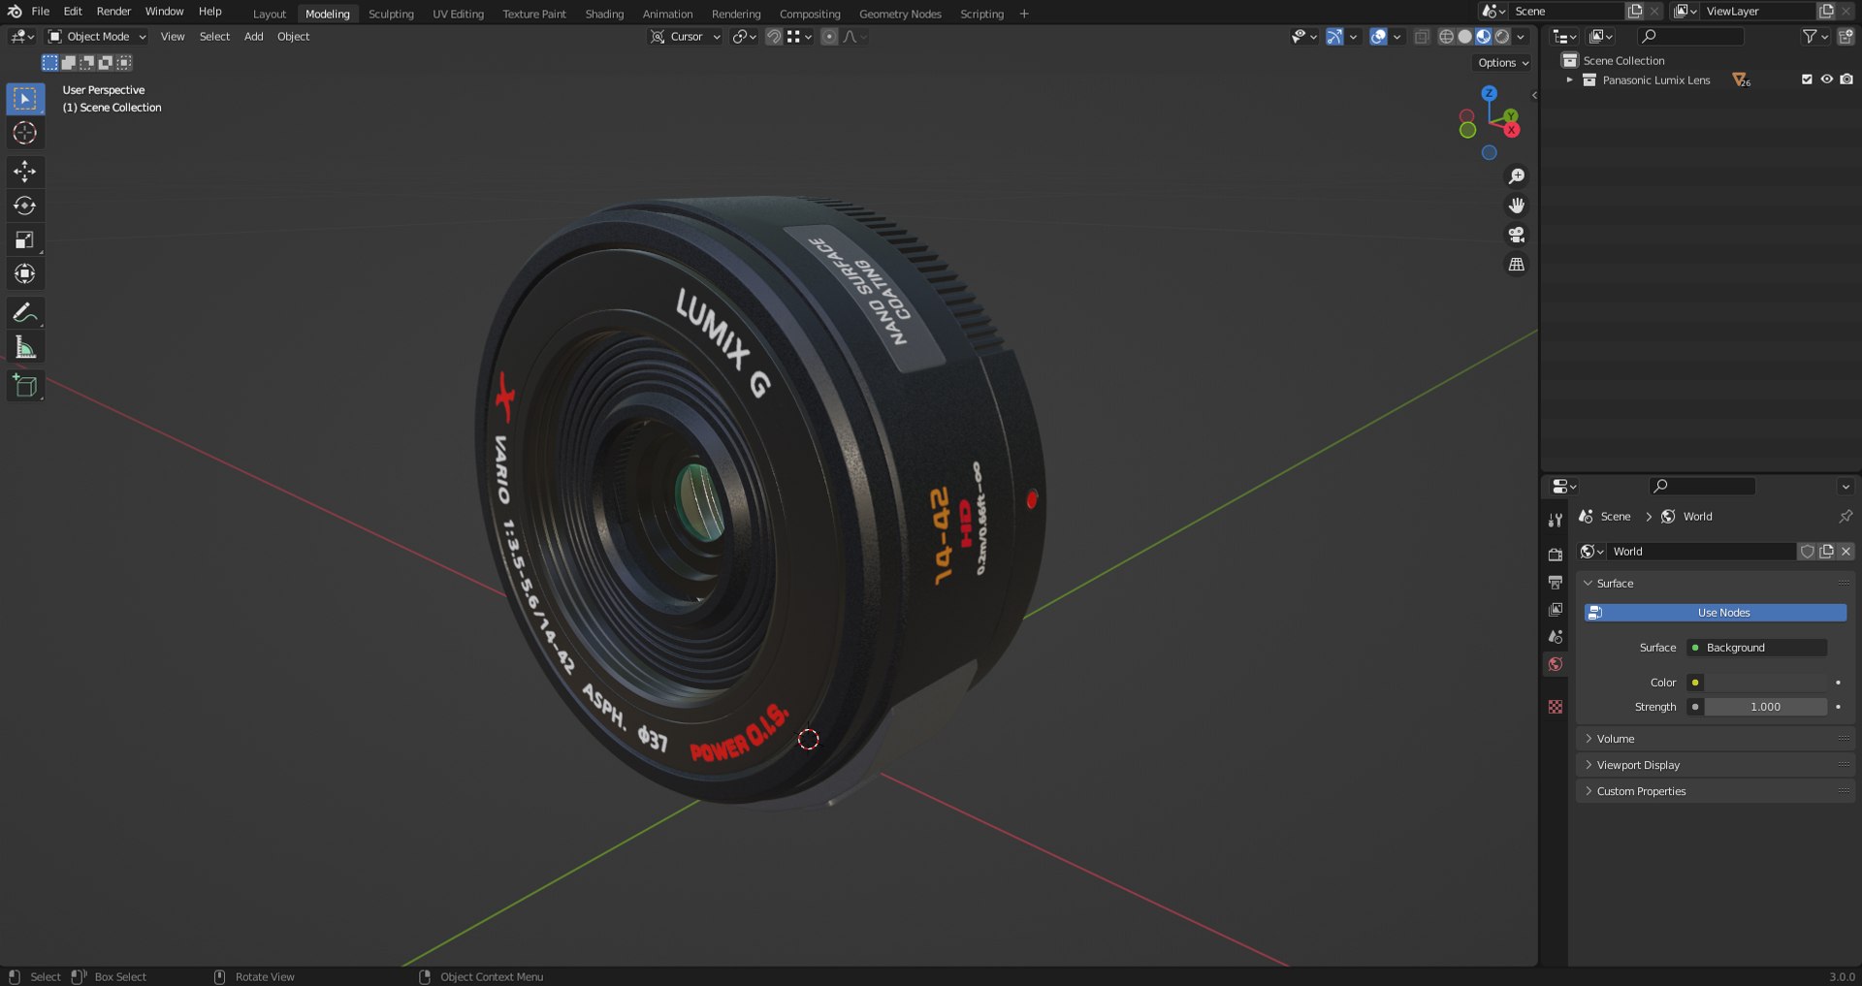Click the Background surface shader button

(1756, 648)
